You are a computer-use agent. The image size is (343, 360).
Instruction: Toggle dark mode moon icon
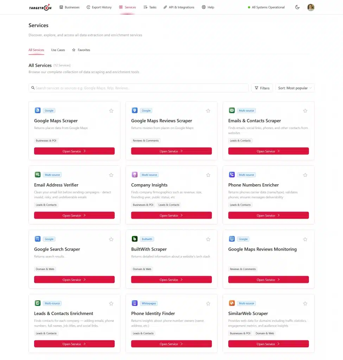click(x=297, y=7)
